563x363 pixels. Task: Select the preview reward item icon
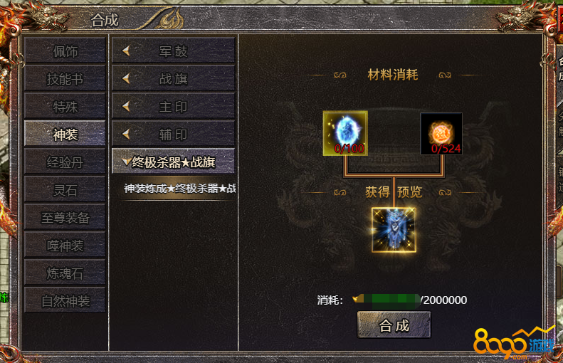pos(394,230)
